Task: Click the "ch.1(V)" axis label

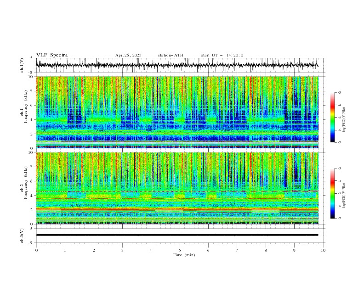Action: [22, 65]
